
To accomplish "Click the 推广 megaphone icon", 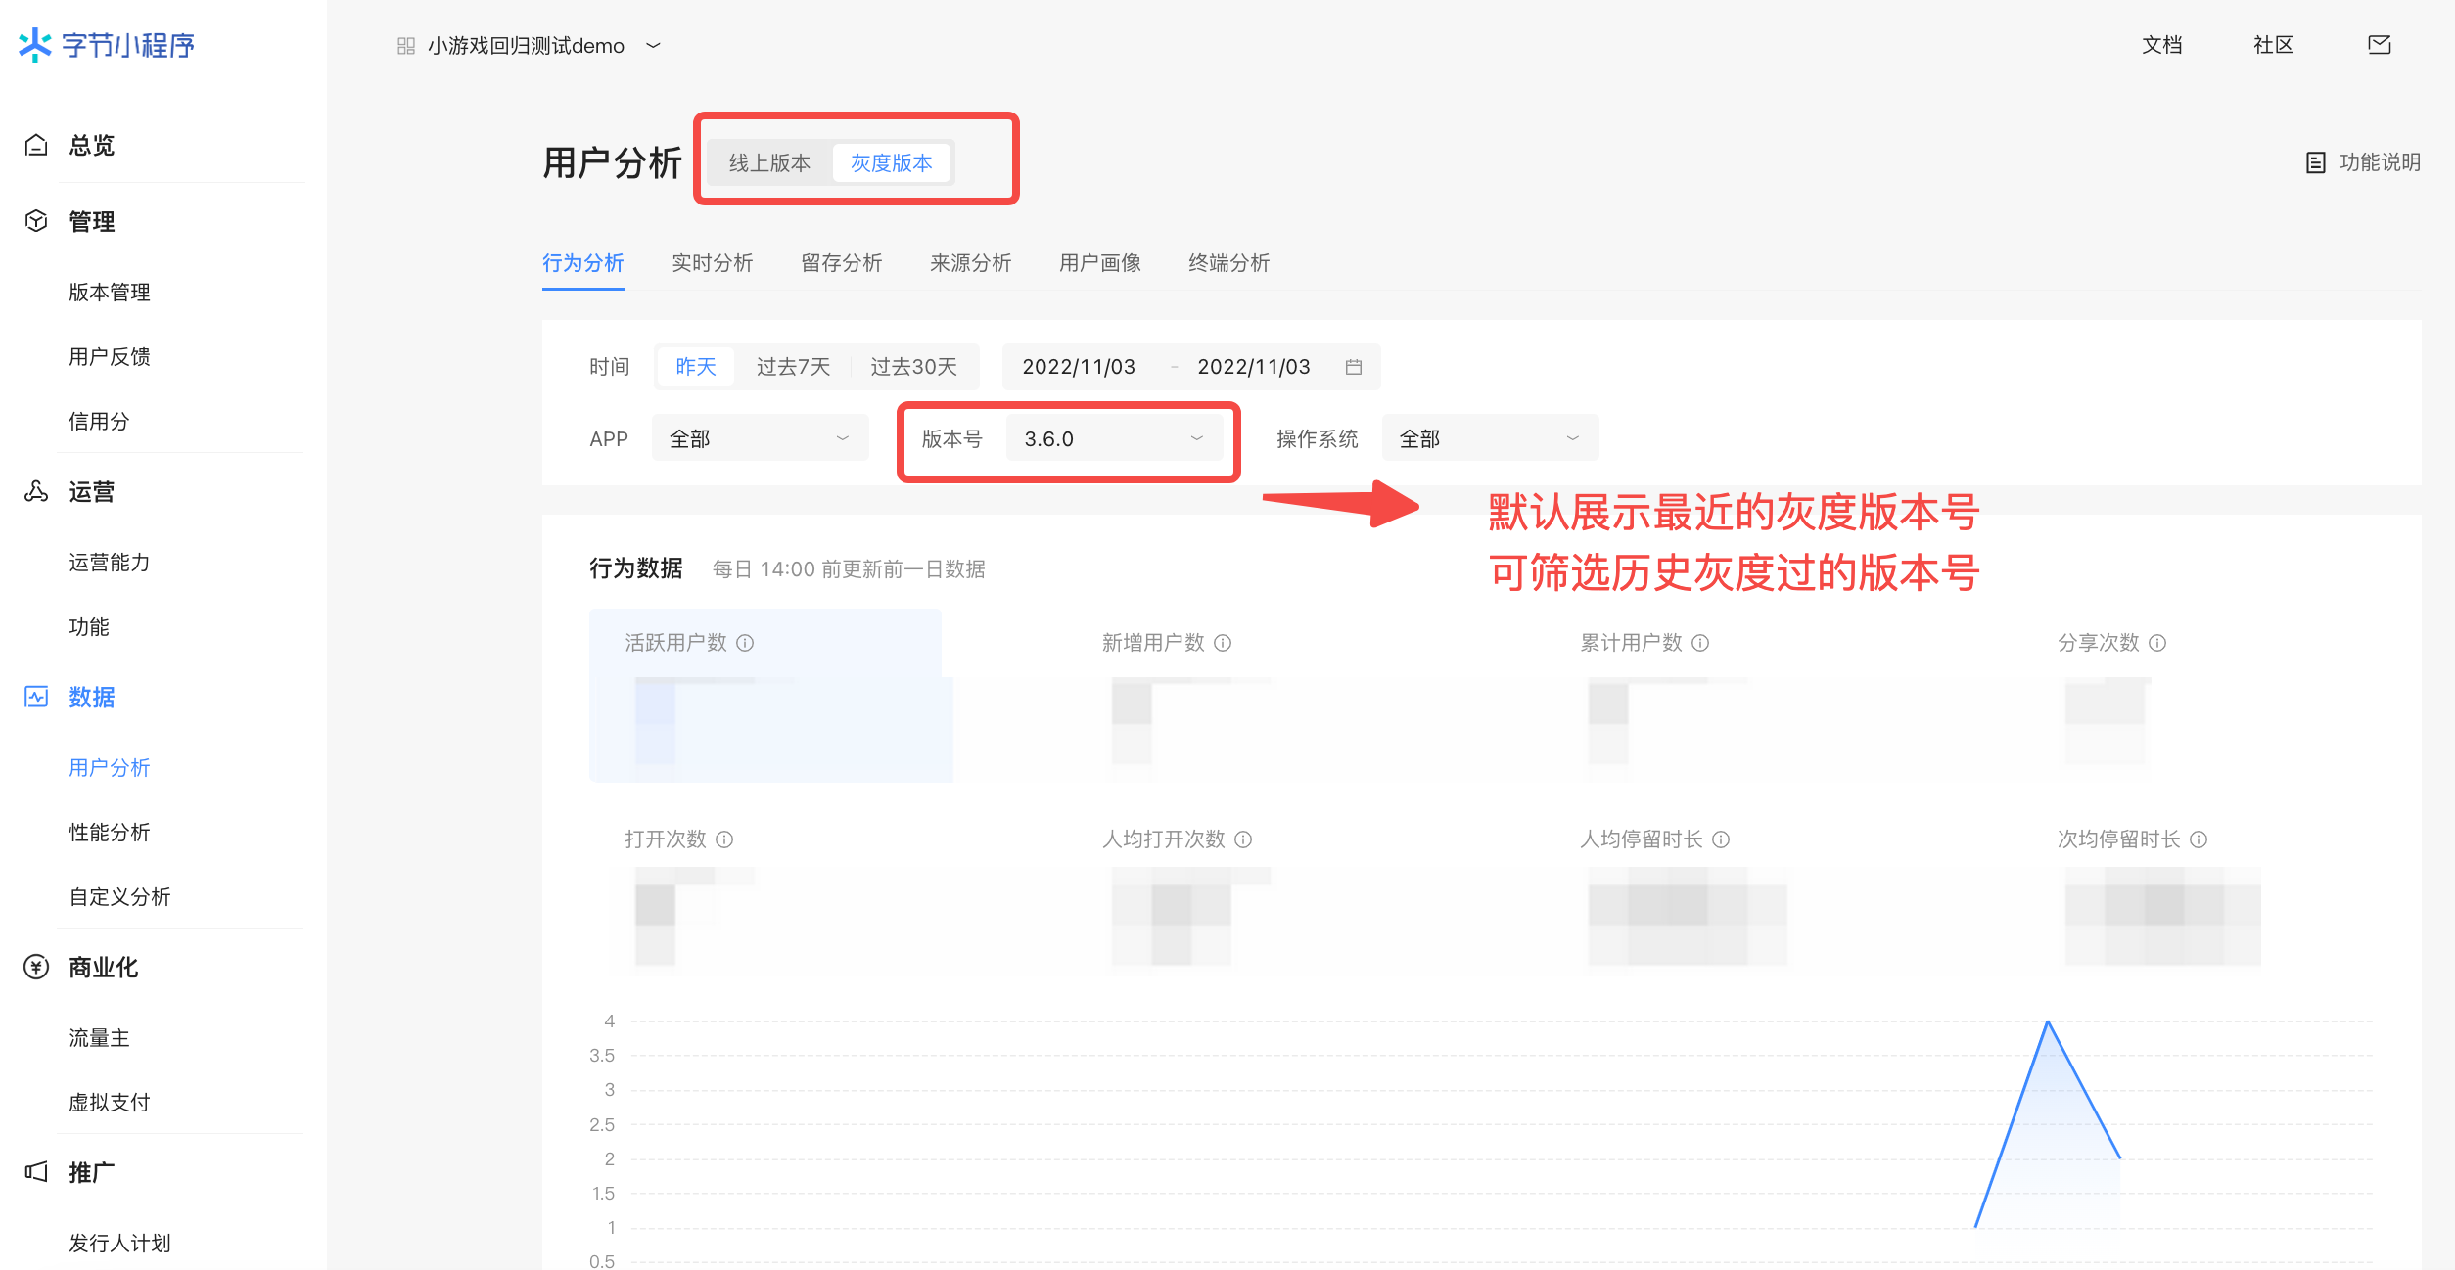I will (36, 1172).
